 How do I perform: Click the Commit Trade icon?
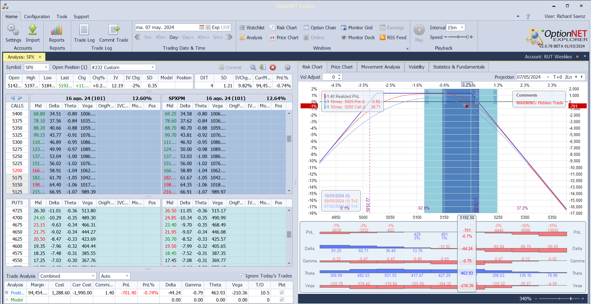[114, 30]
